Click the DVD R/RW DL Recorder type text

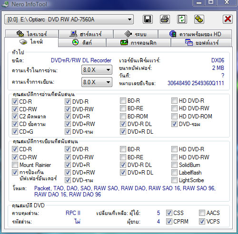(x=81, y=60)
